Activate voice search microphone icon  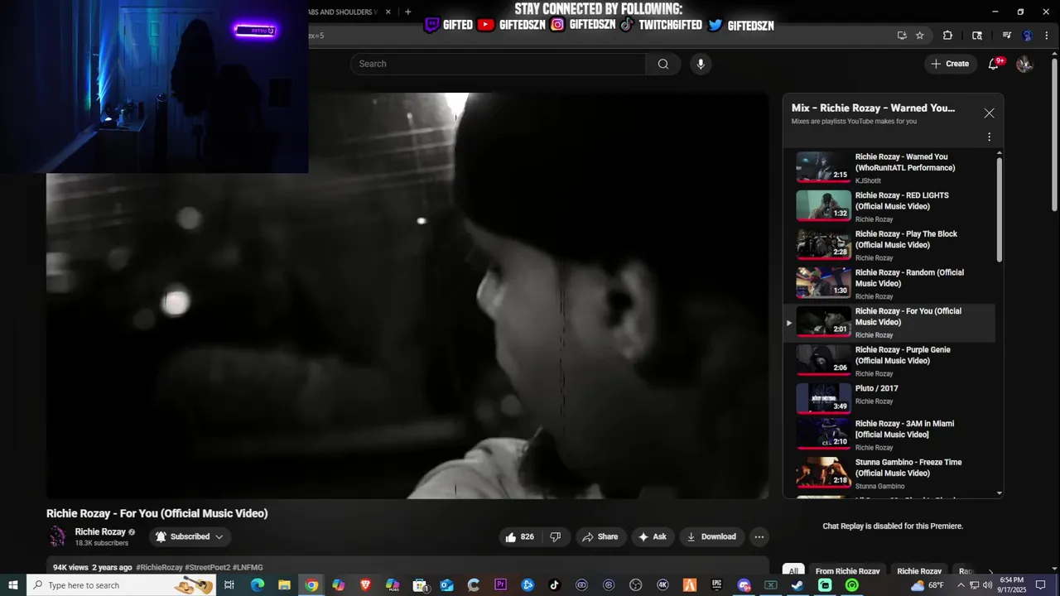click(701, 64)
